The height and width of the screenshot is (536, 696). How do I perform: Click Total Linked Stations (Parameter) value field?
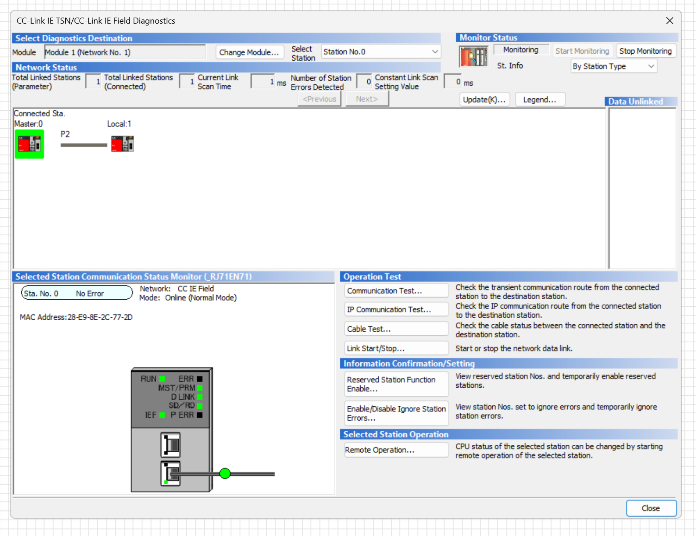coord(94,82)
